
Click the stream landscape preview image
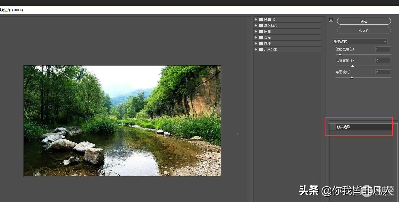122,121
